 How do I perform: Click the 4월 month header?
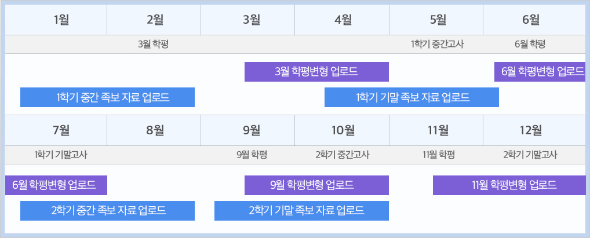pos(343,20)
